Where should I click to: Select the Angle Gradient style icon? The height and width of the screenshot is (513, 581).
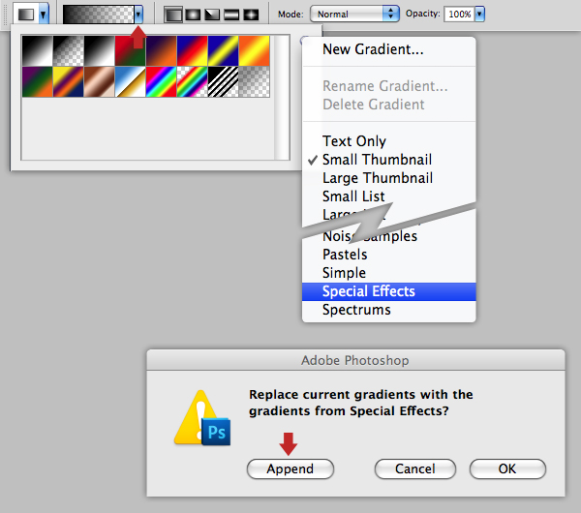pyautogui.click(x=212, y=15)
